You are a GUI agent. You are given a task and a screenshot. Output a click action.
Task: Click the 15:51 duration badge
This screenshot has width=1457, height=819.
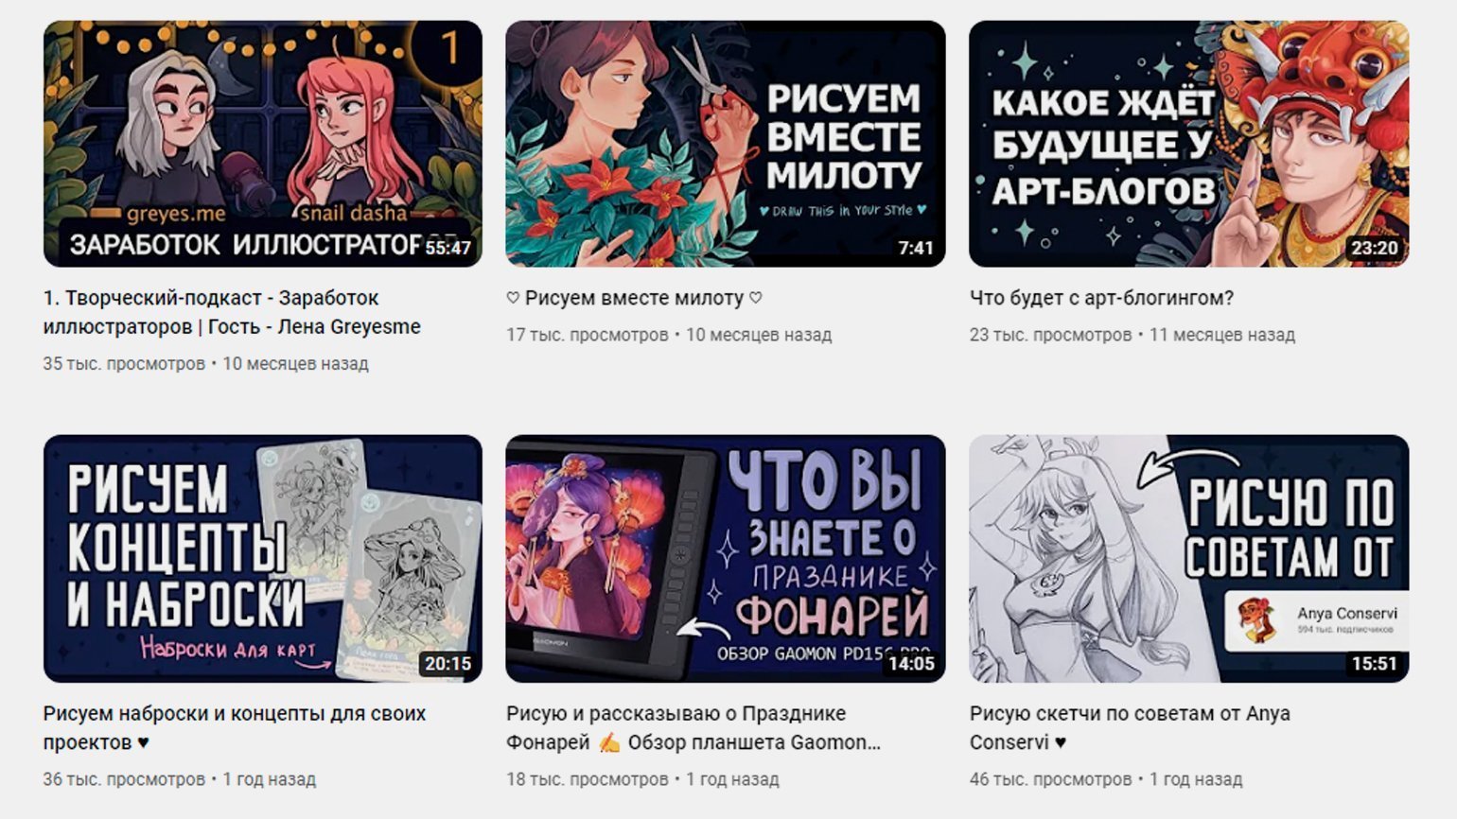(1374, 663)
